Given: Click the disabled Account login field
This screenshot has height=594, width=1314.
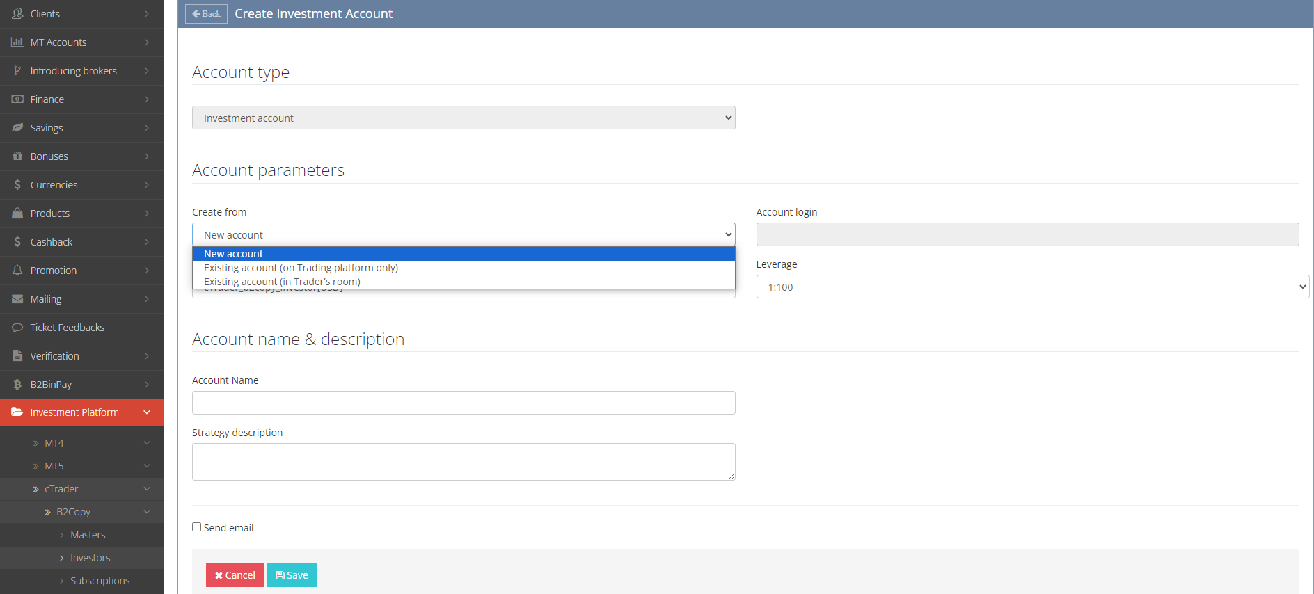Looking at the screenshot, I should coord(1027,234).
